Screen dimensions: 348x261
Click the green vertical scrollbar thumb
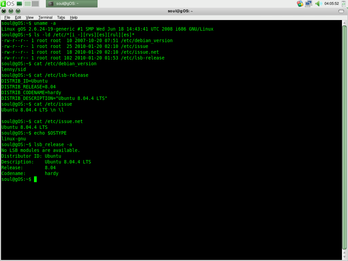(x=345, y=138)
